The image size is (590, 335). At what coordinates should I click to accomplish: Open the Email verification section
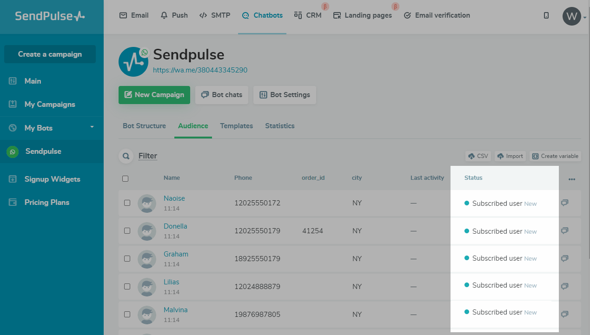click(437, 15)
